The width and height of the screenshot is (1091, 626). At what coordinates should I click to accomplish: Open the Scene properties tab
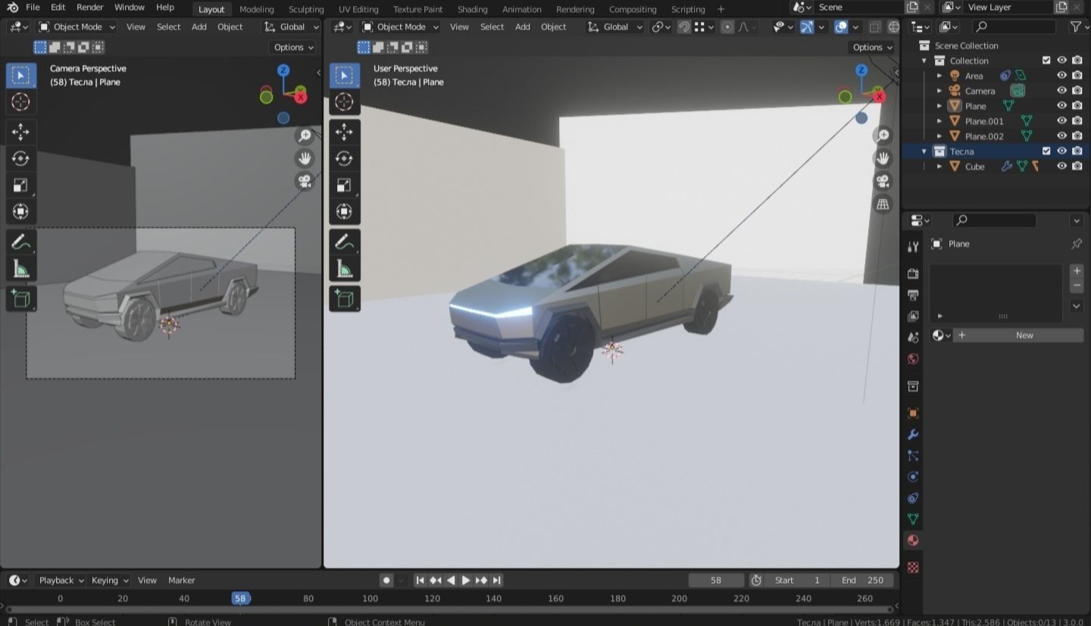(x=913, y=337)
